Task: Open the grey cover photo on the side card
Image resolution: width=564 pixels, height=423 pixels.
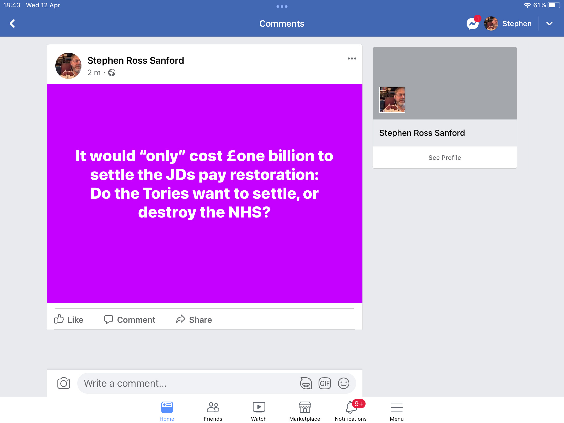Action: 445,83
